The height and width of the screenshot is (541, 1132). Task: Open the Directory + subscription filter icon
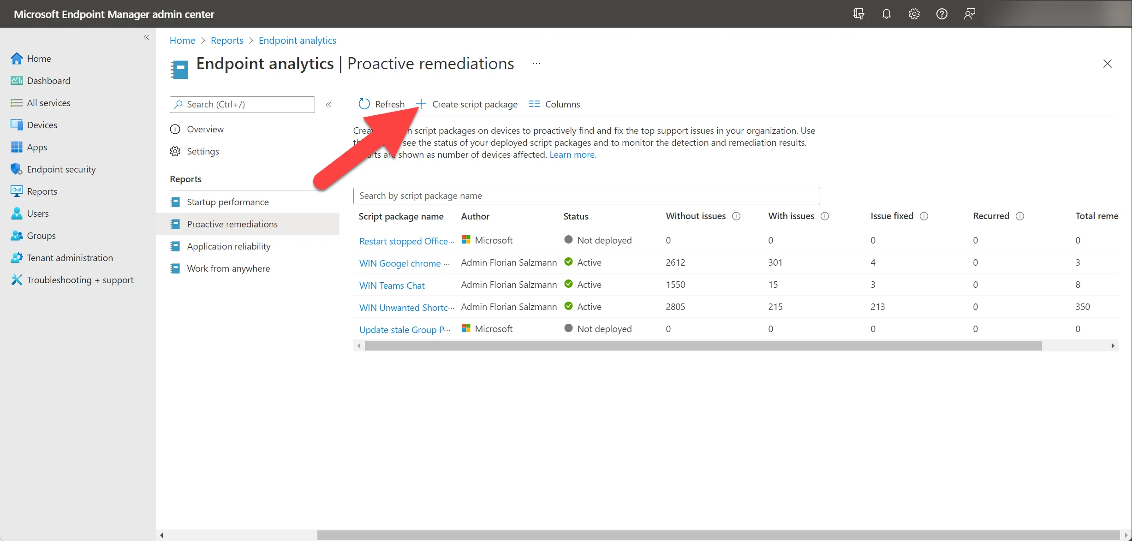pyautogui.click(x=858, y=14)
